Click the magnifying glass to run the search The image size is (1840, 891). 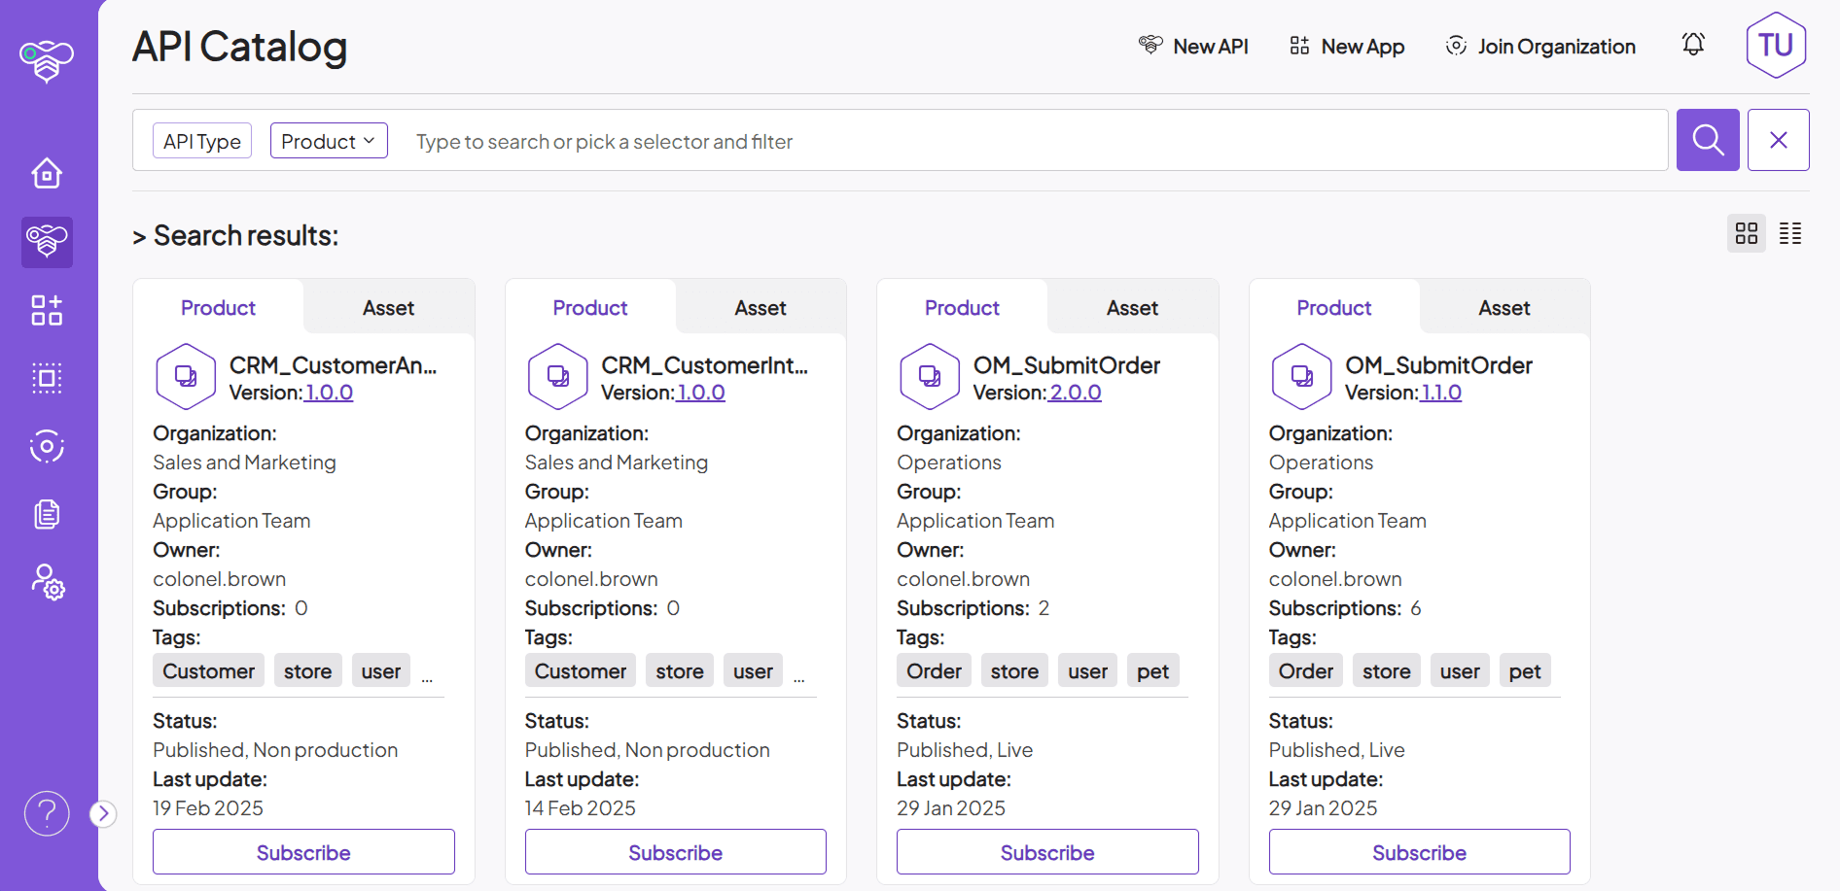point(1708,140)
